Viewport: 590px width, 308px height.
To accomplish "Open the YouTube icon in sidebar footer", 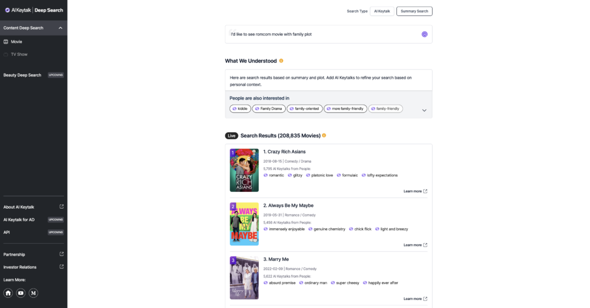I will coord(21,292).
